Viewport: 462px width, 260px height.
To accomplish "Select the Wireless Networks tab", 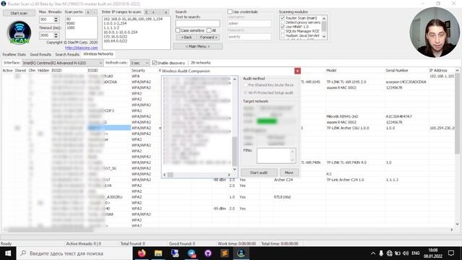I will tap(98, 54).
